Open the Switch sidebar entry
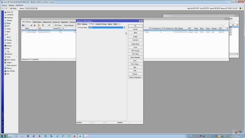This screenshot has height=138, width=245. click(x=9, y=29)
